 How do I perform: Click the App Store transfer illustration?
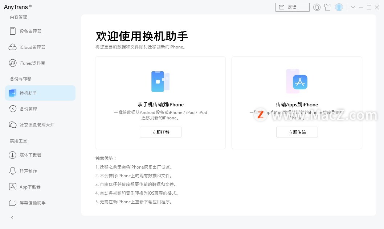(297, 81)
